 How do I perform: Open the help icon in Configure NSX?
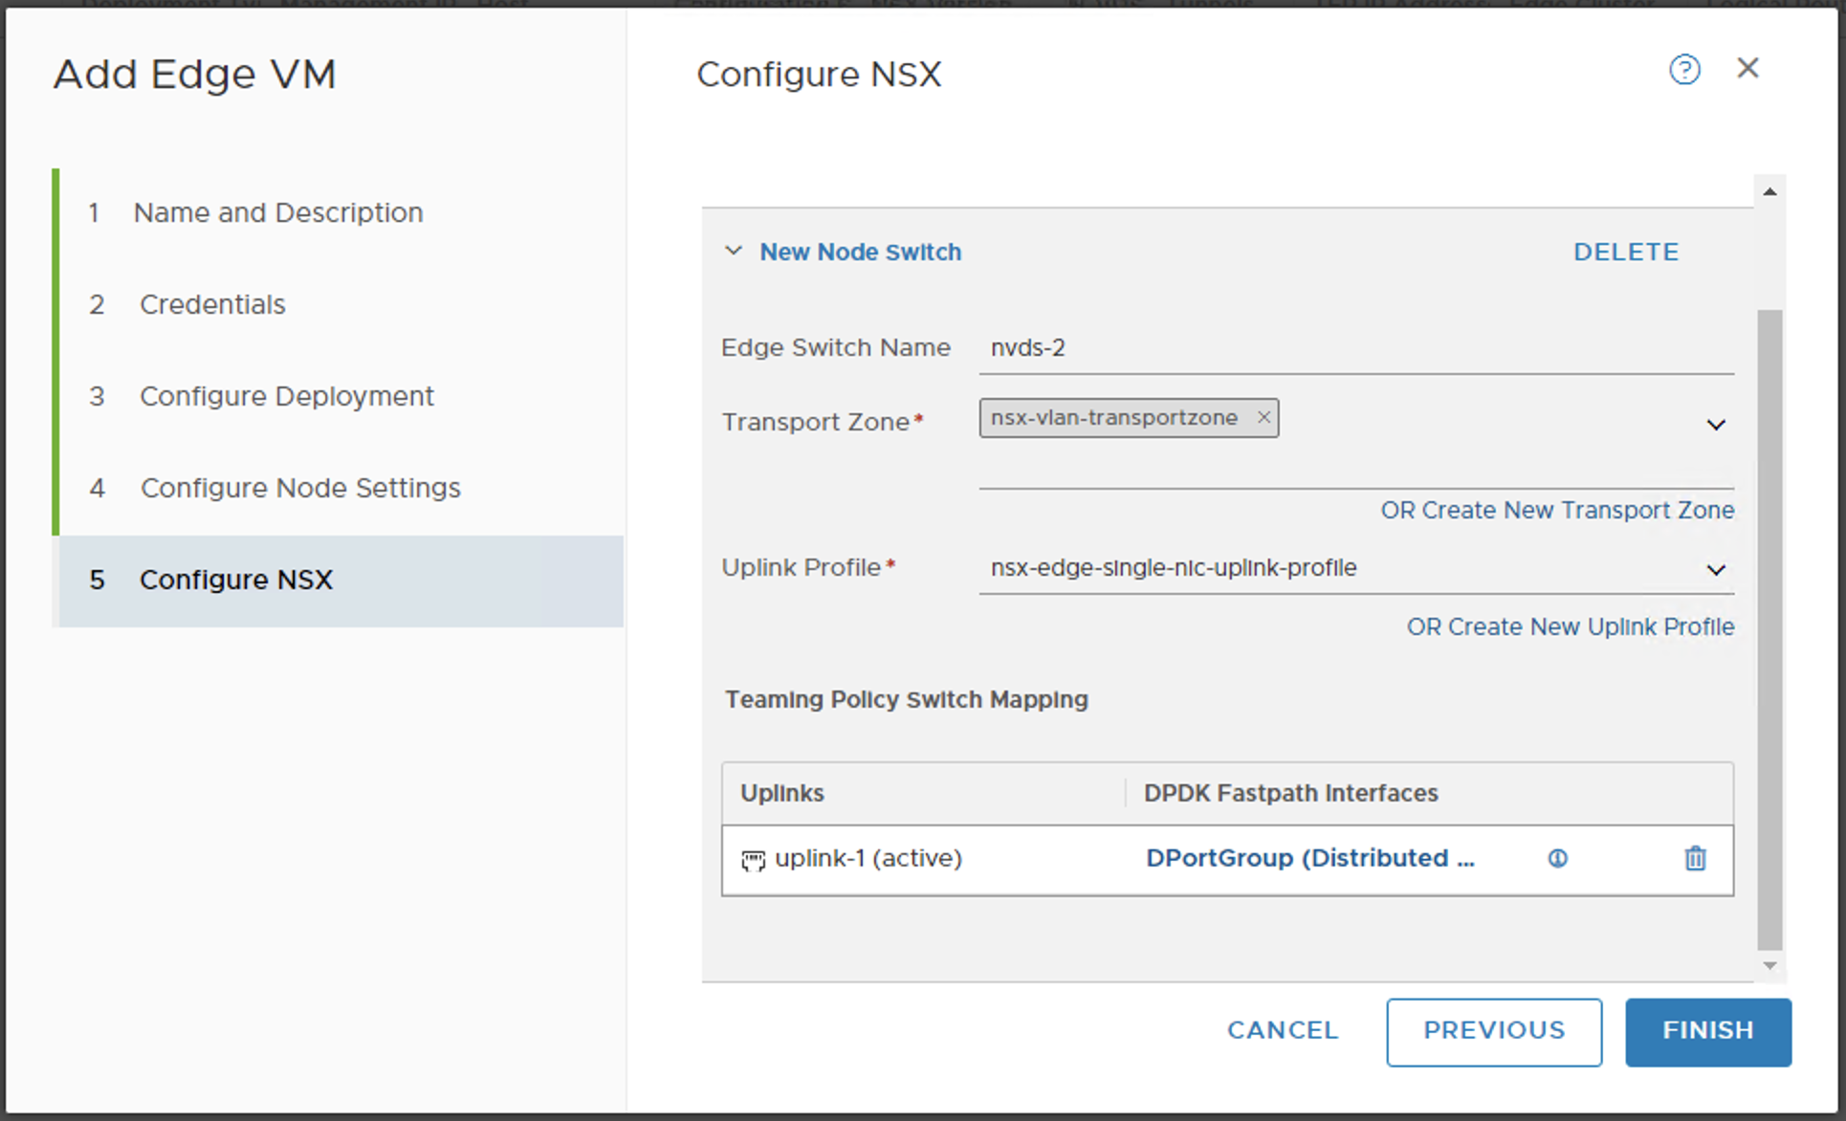1685,70
